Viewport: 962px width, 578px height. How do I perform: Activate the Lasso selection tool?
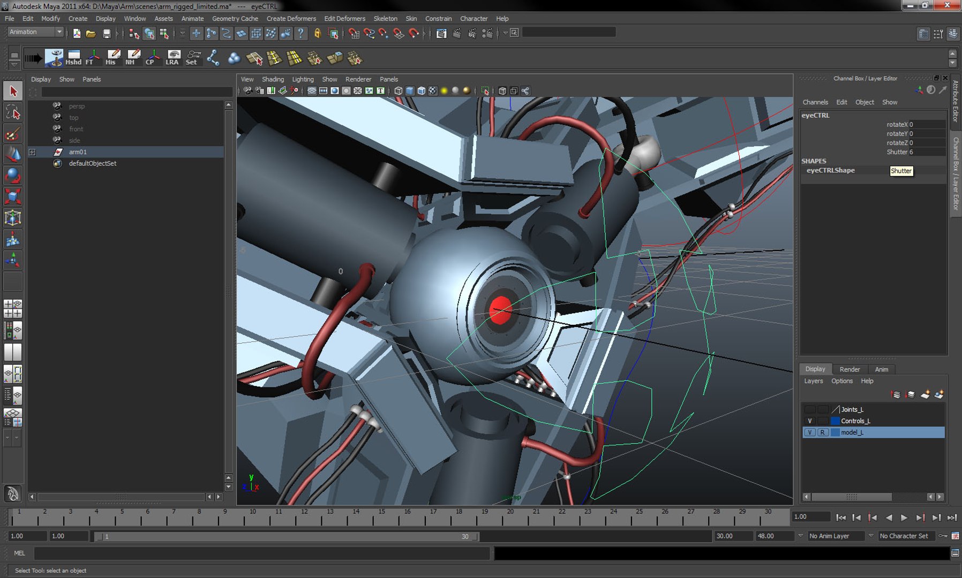tap(13, 112)
